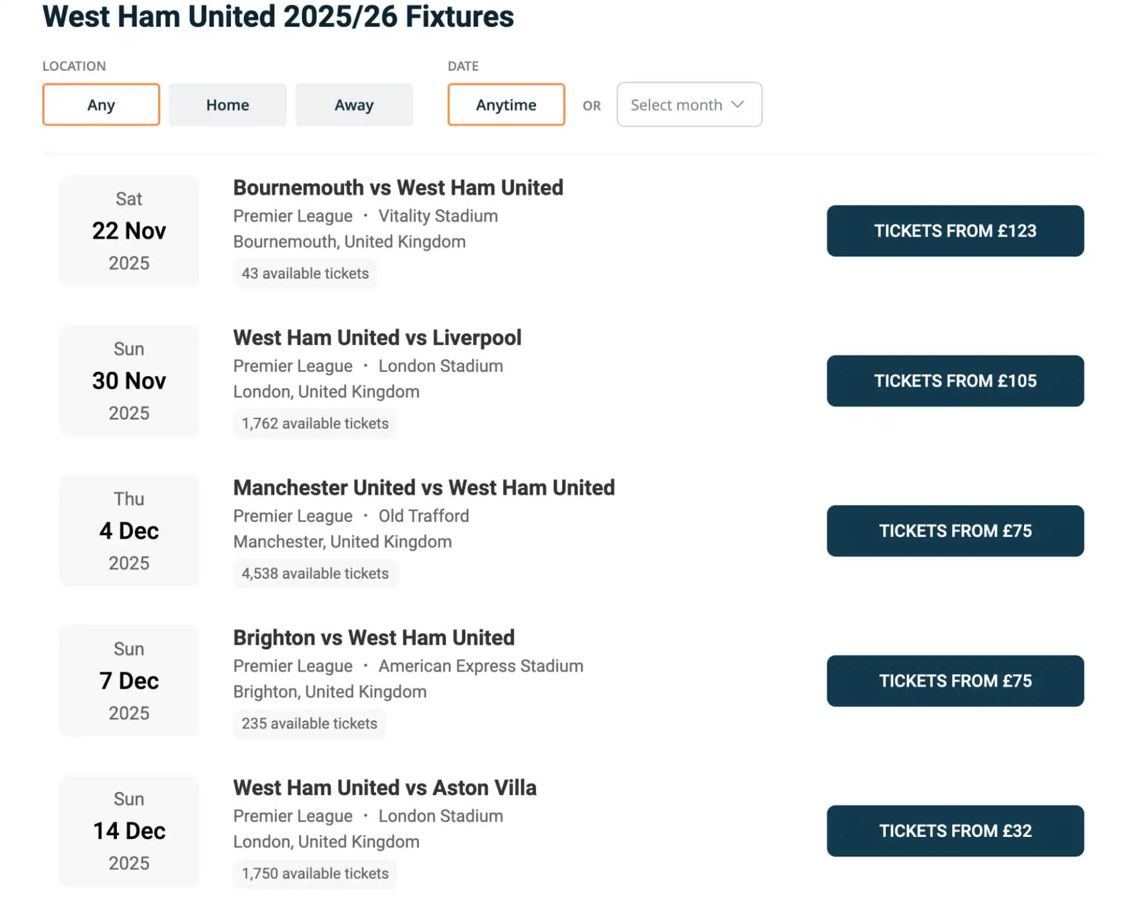Select the Any location filter

pos(100,104)
